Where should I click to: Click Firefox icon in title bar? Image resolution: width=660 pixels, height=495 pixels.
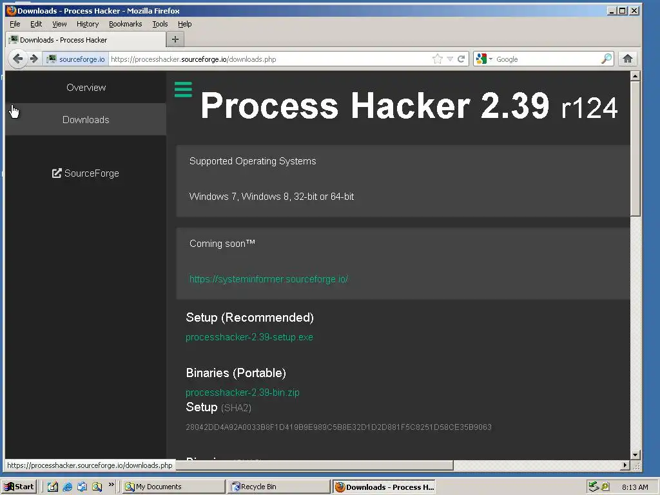12,10
